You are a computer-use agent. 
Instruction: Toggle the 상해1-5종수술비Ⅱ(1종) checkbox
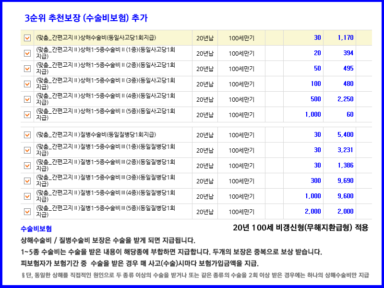pos(27,52)
